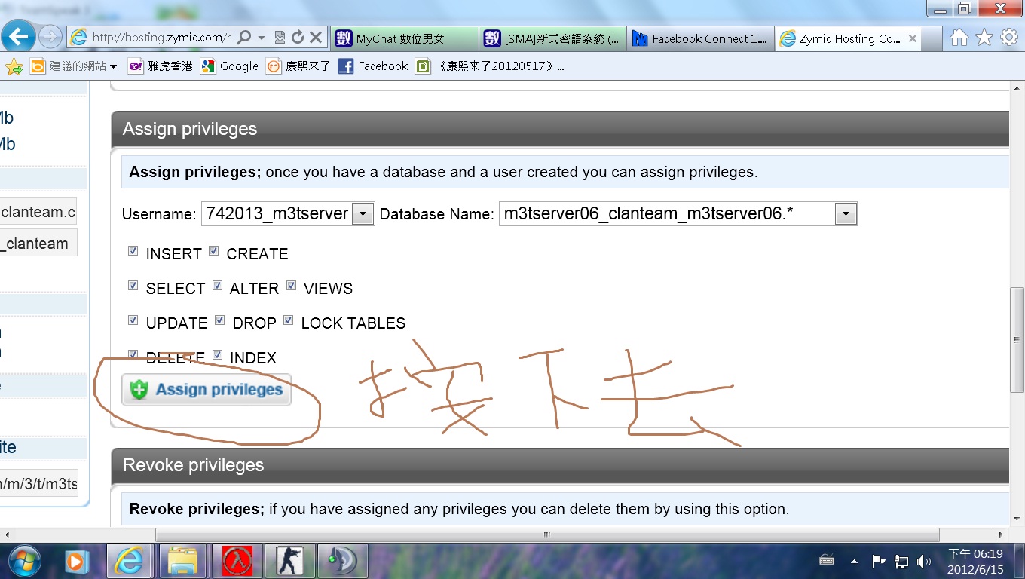Refresh the page with the reload icon
Viewport: 1025px width, 579px height.
298,37
